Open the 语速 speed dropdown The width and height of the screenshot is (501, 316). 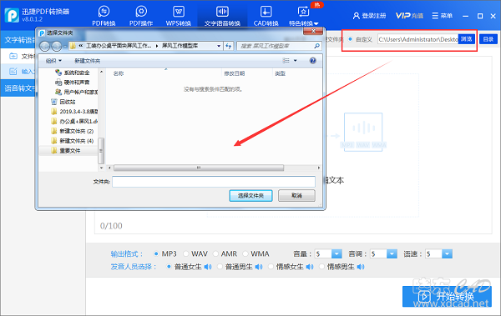click(x=448, y=253)
